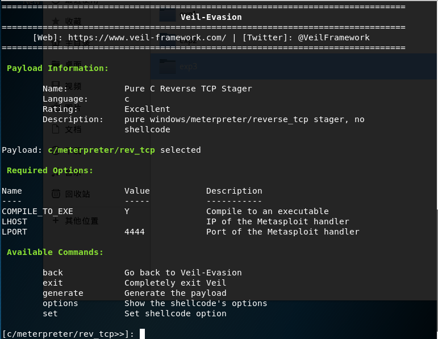Click the plus icon beside 其他位置
The width and height of the screenshot is (438, 339).
point(56,220)
